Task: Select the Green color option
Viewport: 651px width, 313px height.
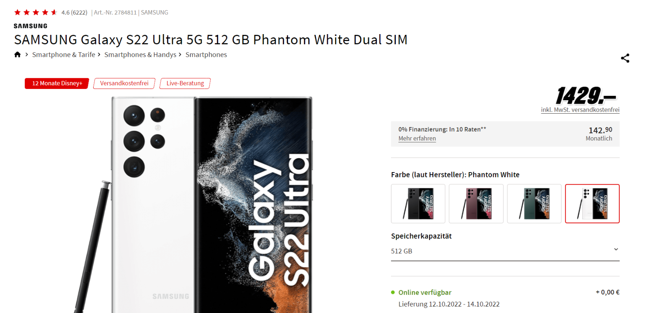Action: click(x=534, y=204)
